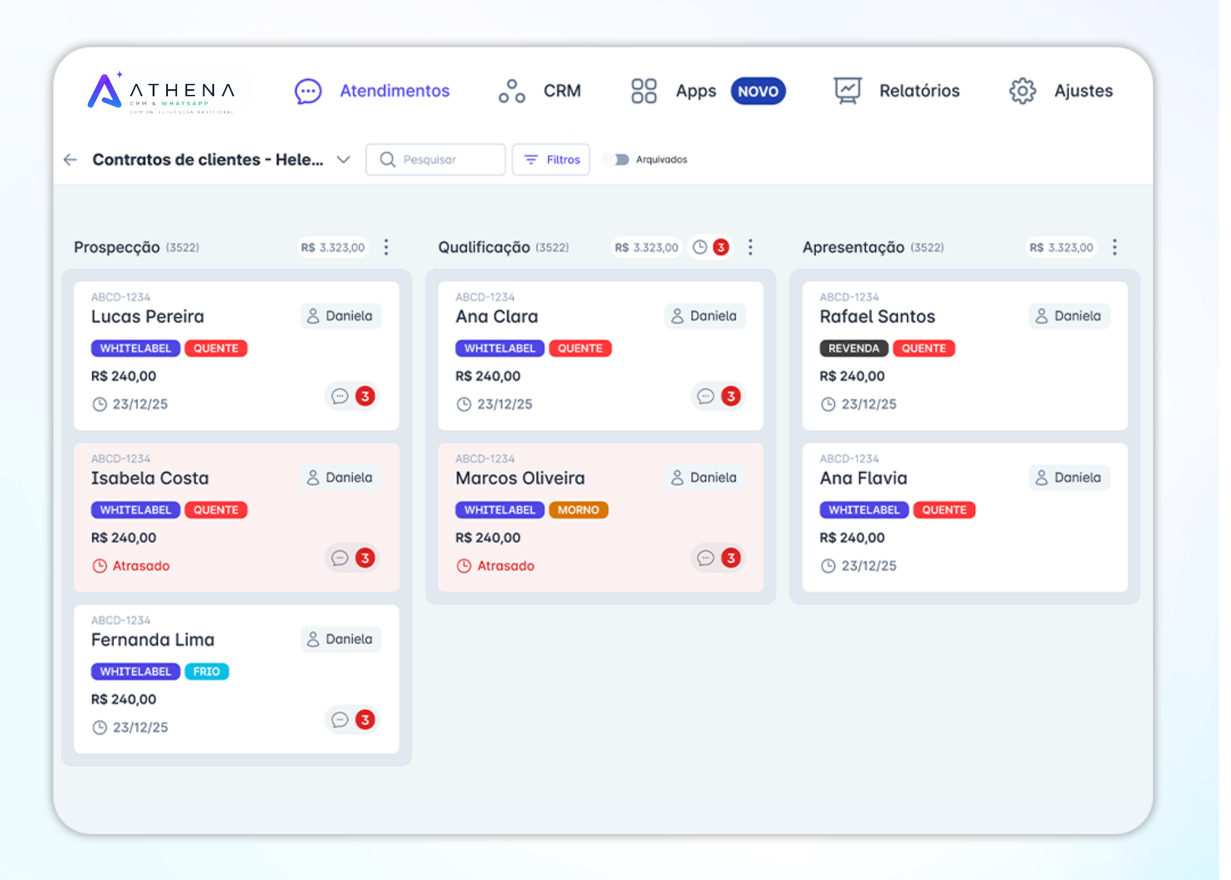Open messages badge on Fernanda Lima card
Viewport: 1231px width, 880px height.
point(353,719)
